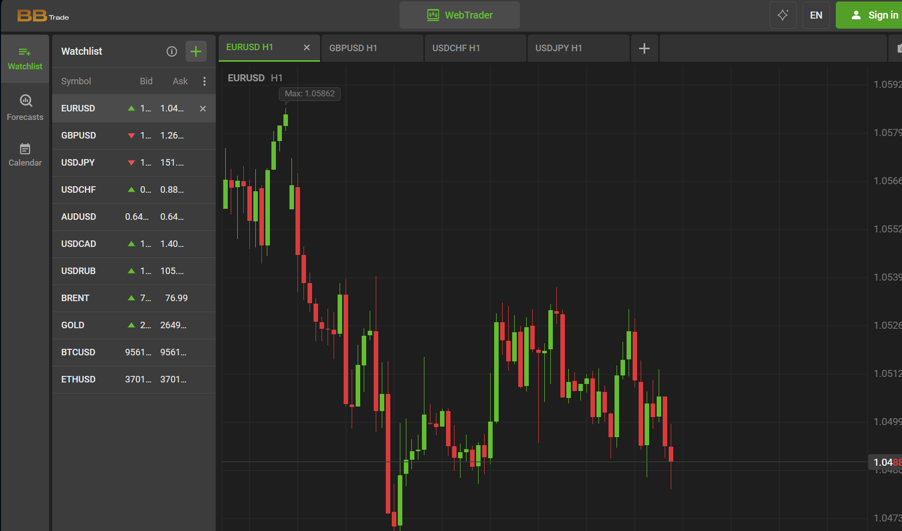
Task: Add a new chart tab
Action: coord(644,48)
